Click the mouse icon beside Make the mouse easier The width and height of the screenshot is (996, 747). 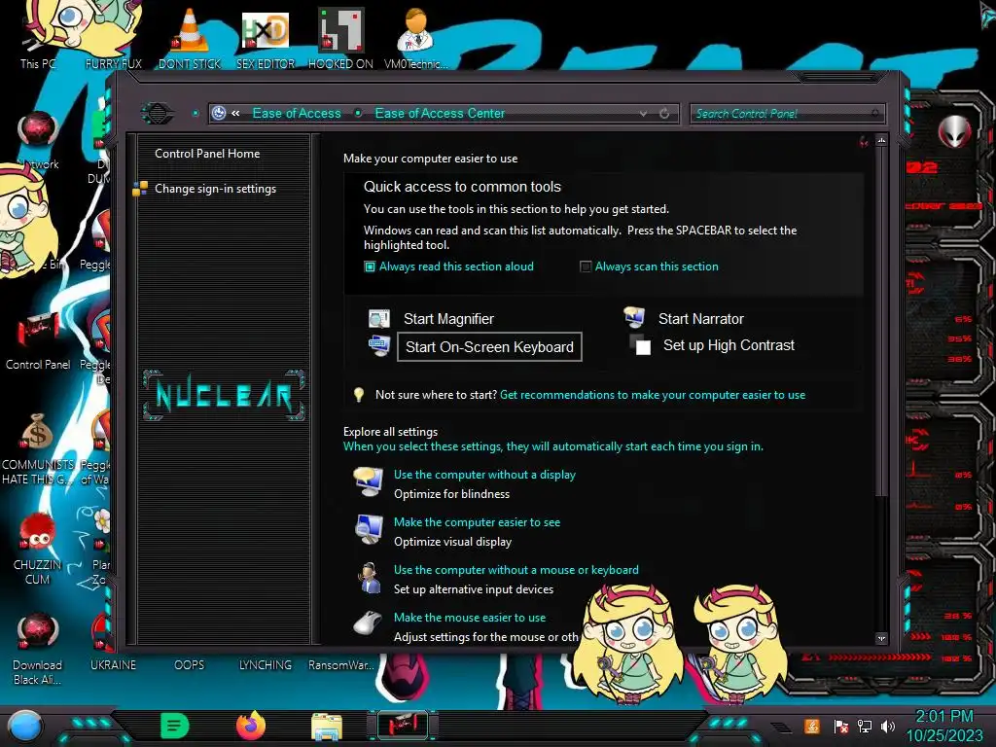pos(368,623)
